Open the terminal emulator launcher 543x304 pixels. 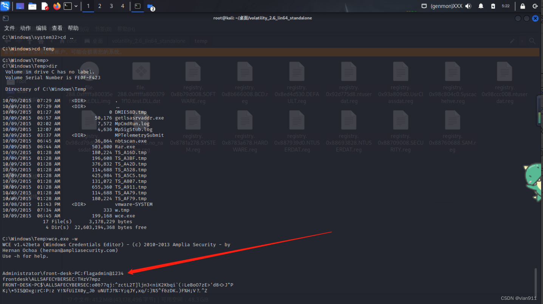tap(68, 6)
